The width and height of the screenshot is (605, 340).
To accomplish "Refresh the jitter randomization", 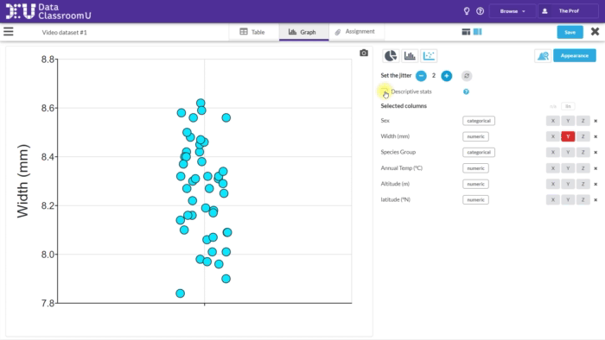I will [467, 76].
